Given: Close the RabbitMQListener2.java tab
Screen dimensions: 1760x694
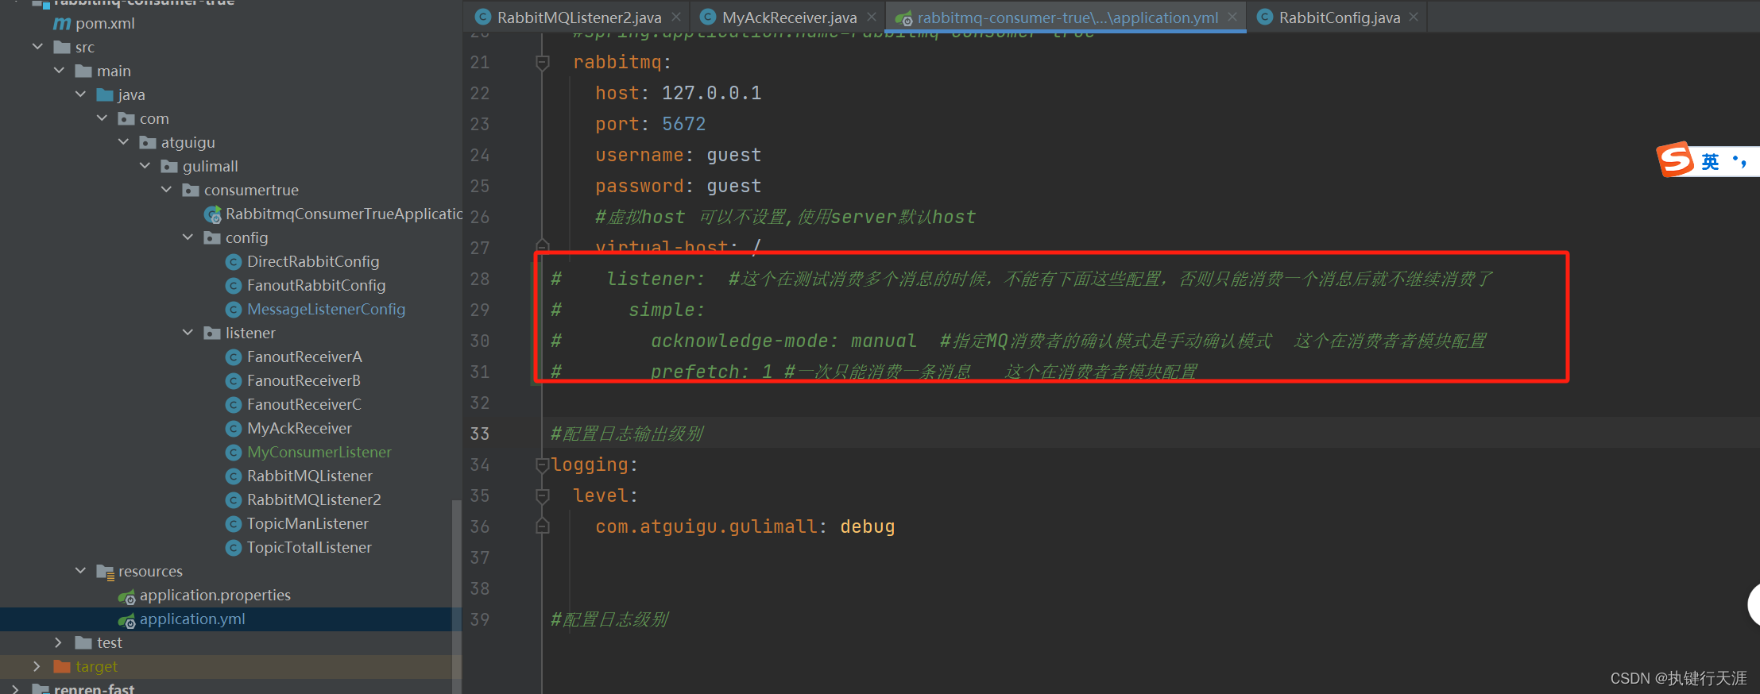Looking at the screenshot, I should coord(675,17).
